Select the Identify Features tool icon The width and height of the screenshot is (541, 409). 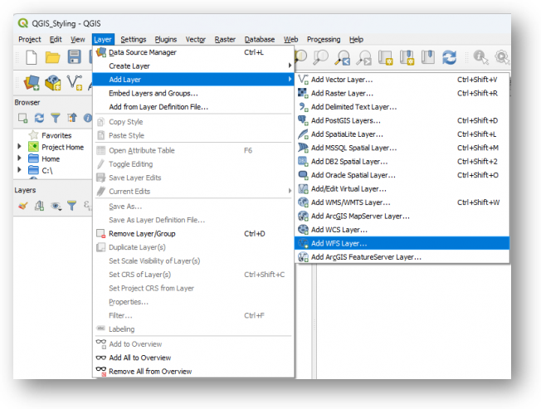tap(480, 57)
